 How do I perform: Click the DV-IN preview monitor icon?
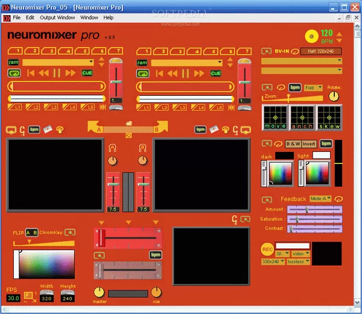tap(266, 51)
